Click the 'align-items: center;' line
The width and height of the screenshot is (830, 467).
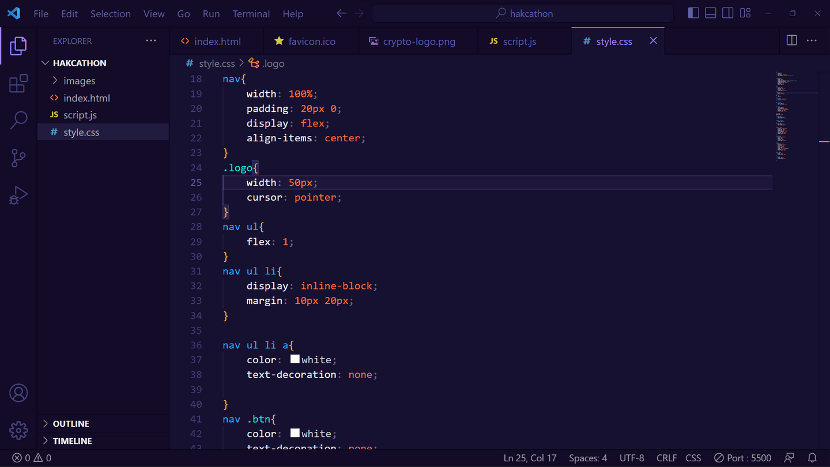coord(306,138)
